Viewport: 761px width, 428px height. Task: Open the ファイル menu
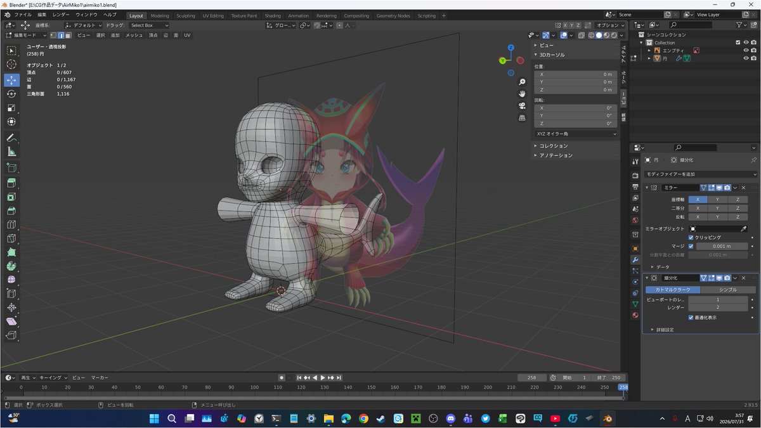[22, 15]
